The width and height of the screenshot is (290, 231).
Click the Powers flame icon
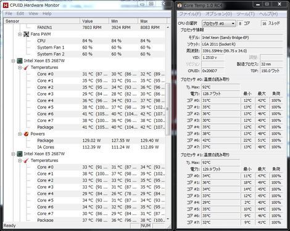coord(26,134)
